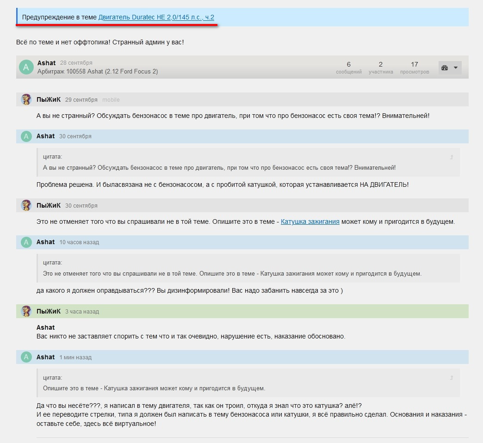
Task: Click the 17 просмотров counter
Action: (415, 68)
